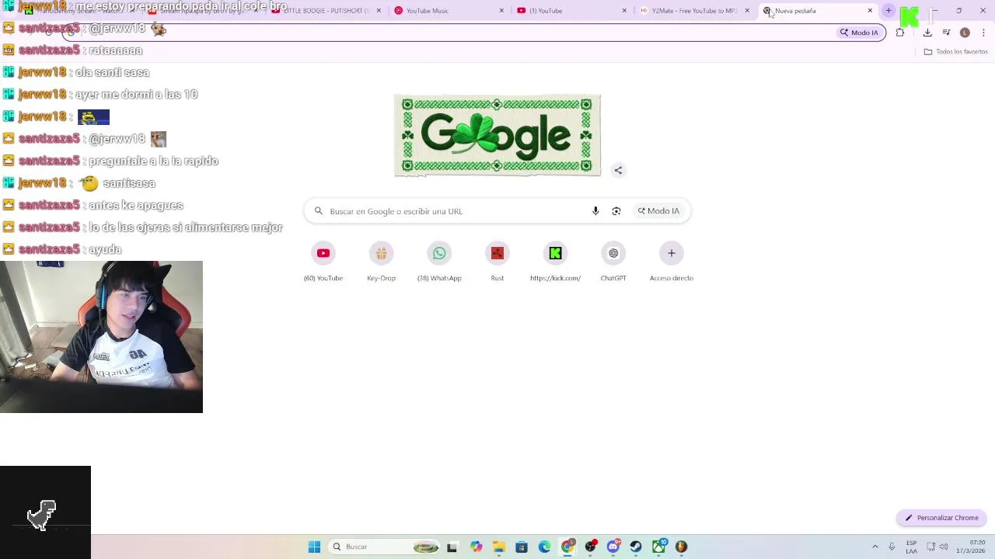Click the chat message 'ola santi sasa'
The height and width of the screenshot is (559, 995).
[112, 72]
